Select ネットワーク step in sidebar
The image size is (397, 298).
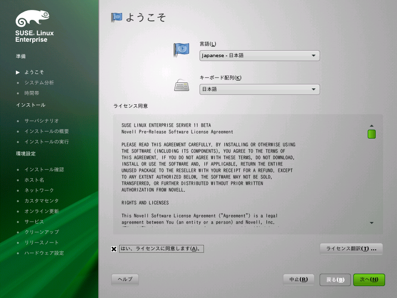point(39,190)
